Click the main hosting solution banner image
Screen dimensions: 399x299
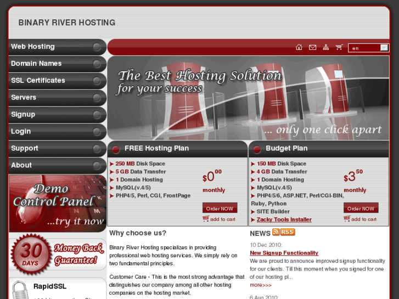coord(248,98)
